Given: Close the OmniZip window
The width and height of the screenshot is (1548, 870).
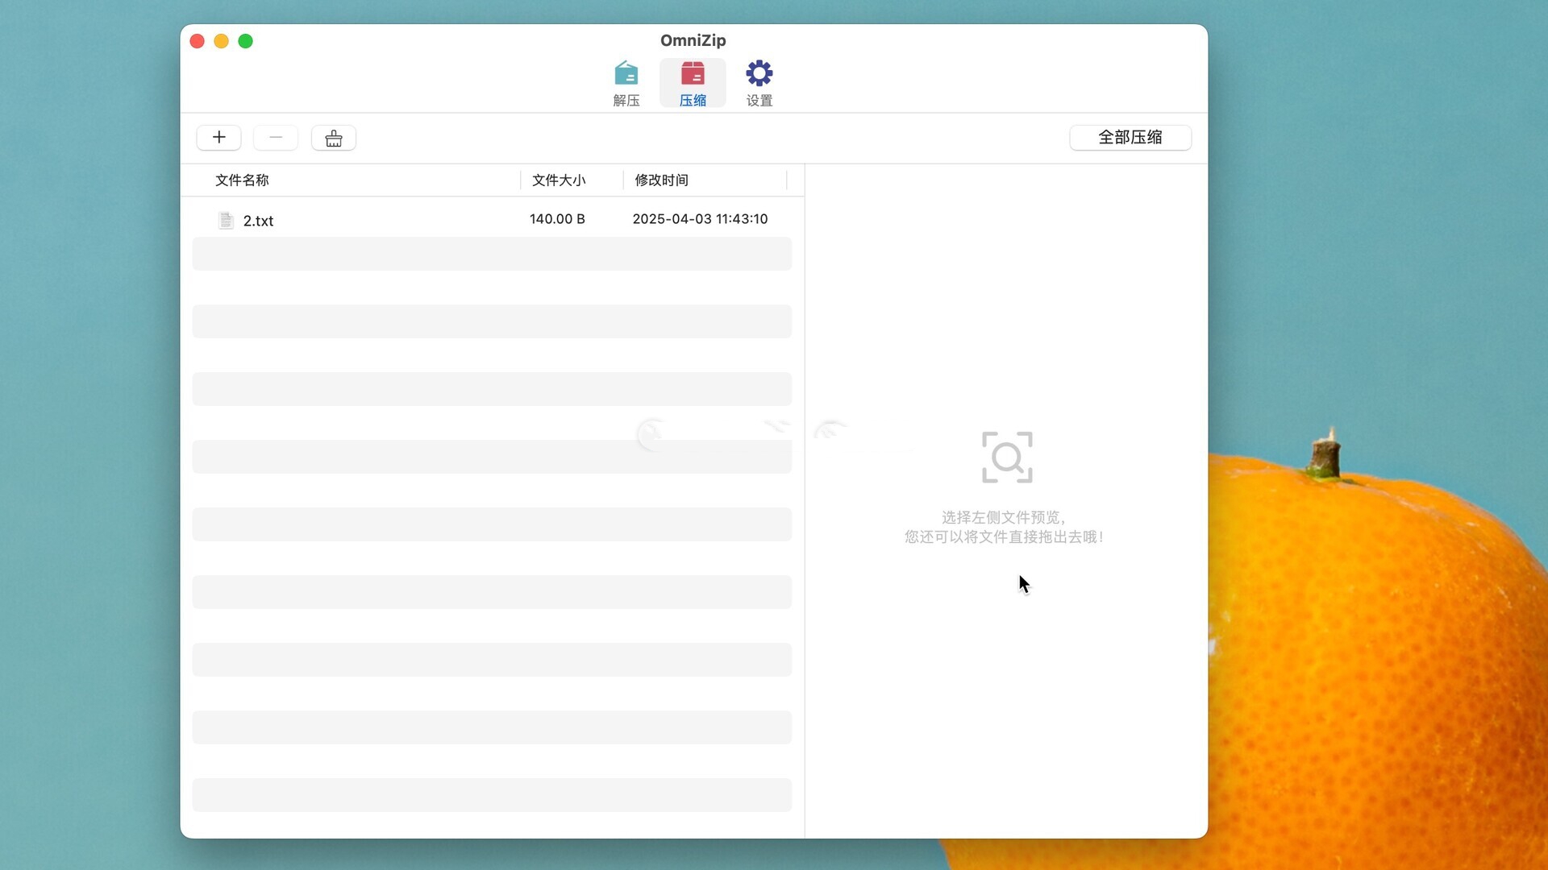Looking at the screenshot, I should 197,41.
